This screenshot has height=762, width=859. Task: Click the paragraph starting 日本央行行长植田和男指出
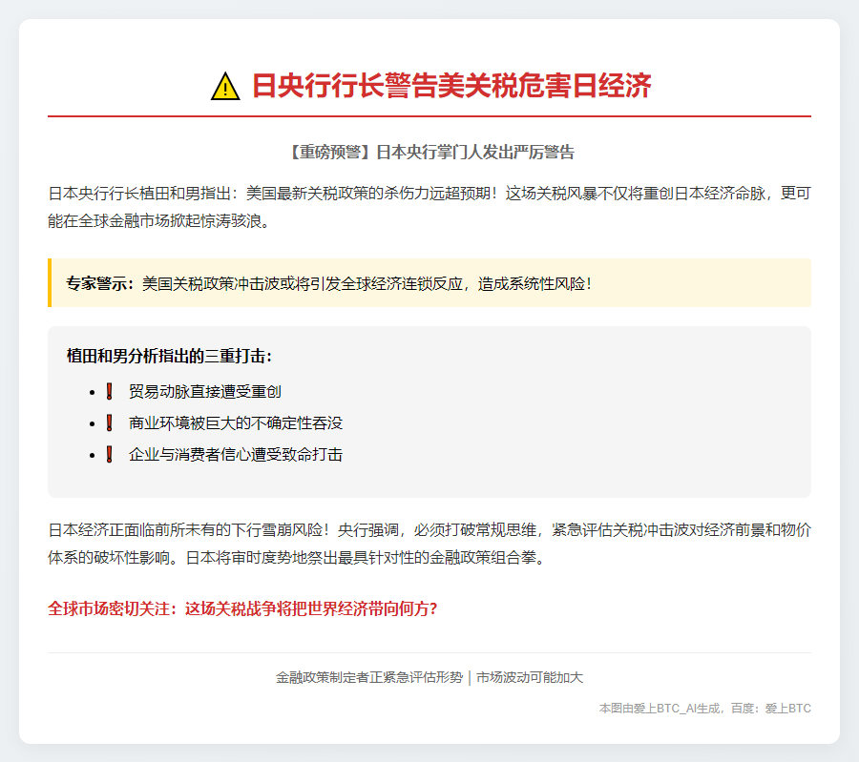[x=429, y=207]
